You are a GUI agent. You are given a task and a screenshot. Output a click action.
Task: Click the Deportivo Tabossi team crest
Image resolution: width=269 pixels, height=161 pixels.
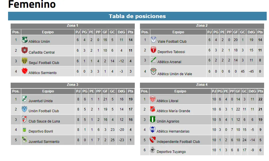(x=154, y=50)
